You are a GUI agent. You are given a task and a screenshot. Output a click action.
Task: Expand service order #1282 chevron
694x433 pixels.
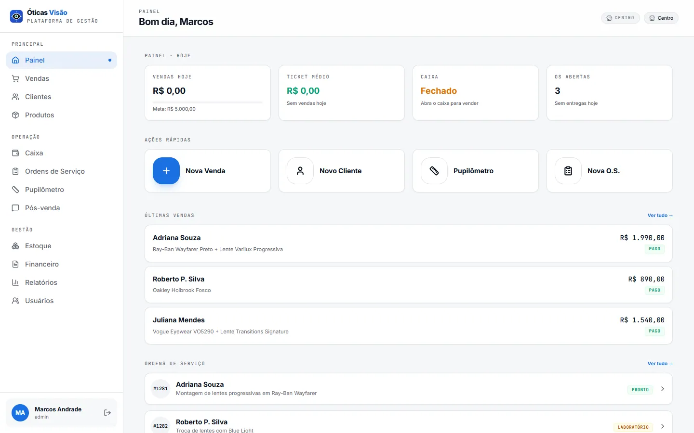pos(663,426)
